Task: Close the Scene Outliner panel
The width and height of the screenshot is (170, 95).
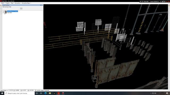Action: [42, 5]
